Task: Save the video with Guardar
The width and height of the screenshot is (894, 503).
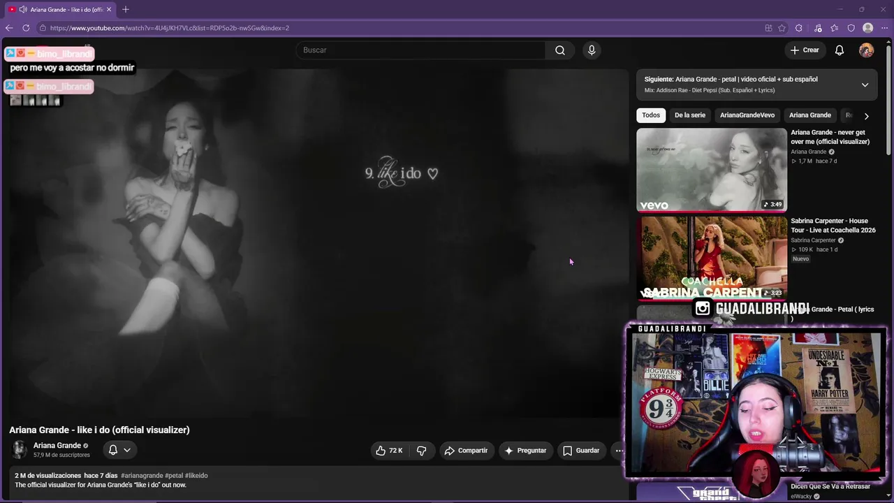Action: click(582, 451)
